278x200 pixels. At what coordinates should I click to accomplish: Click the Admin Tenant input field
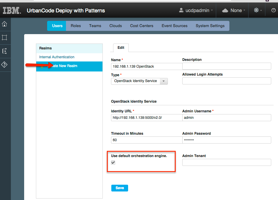tap(226, 162)
